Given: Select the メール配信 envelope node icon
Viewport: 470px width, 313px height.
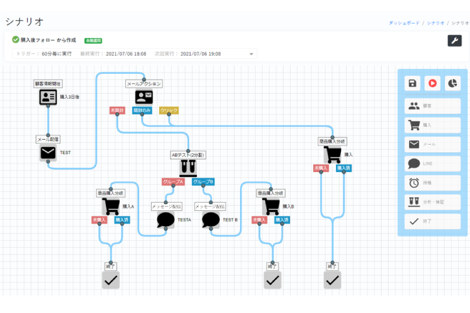Looking at the screenshot, I should tap(48, 153).
